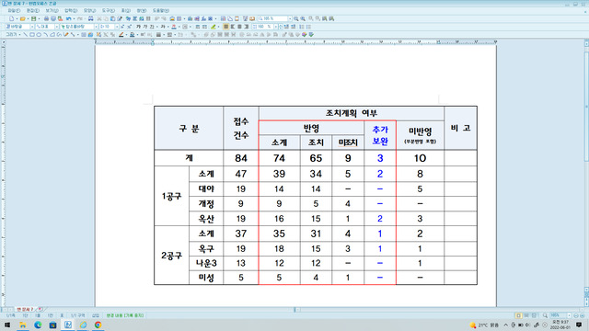Click the highlighter pen icon
Screen dimensions: 589x331
tap(213, 27)
